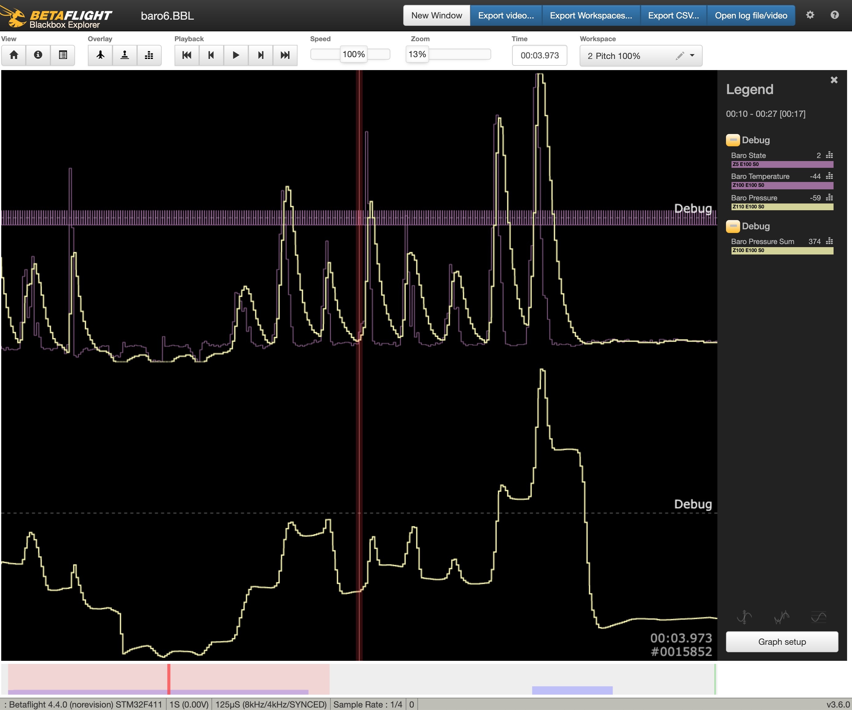Open the workspace dropdown arrow
Viewport: 852px width, 710px height.
tap(692, 56)
